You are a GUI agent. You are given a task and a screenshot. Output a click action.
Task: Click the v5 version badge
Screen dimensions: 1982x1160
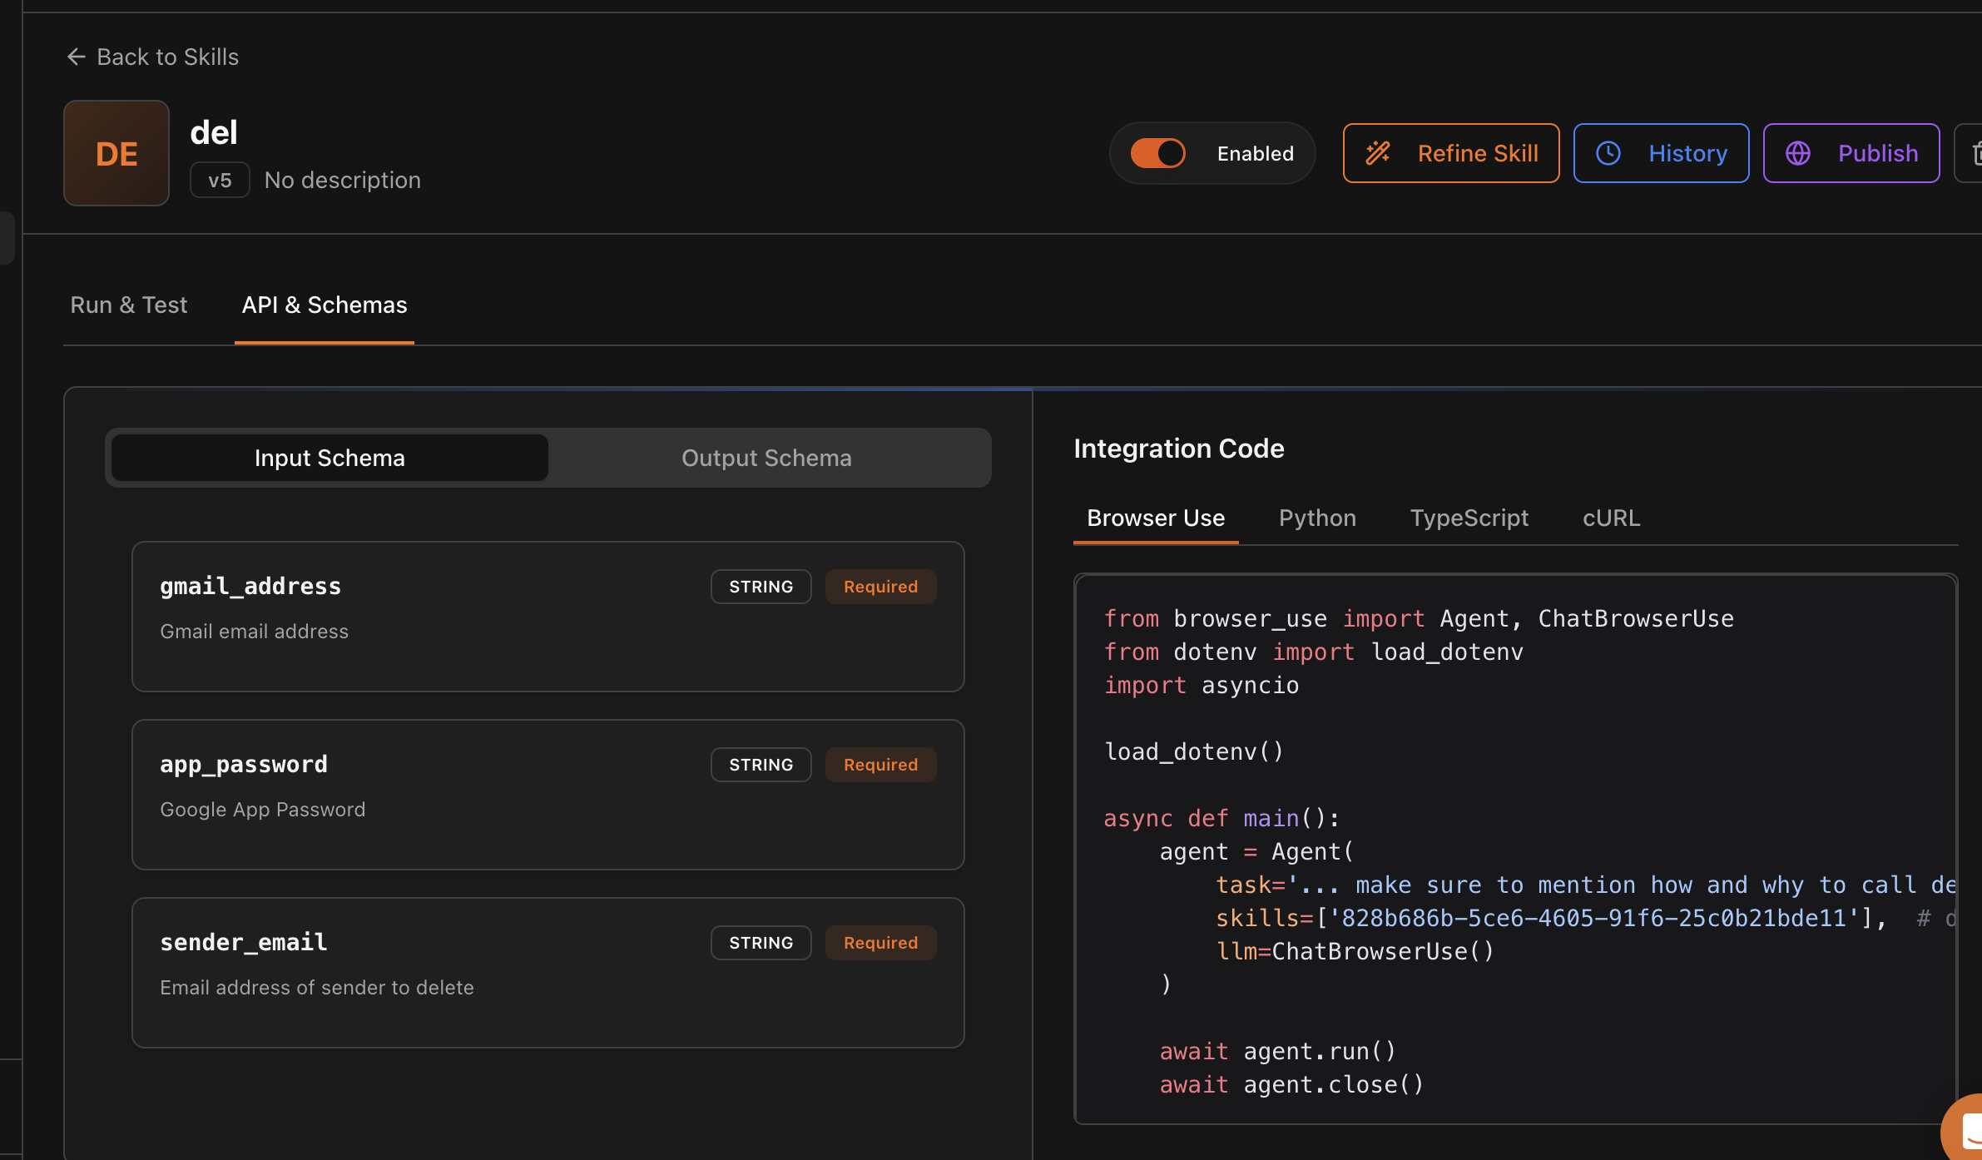click(x=220, y=180)
